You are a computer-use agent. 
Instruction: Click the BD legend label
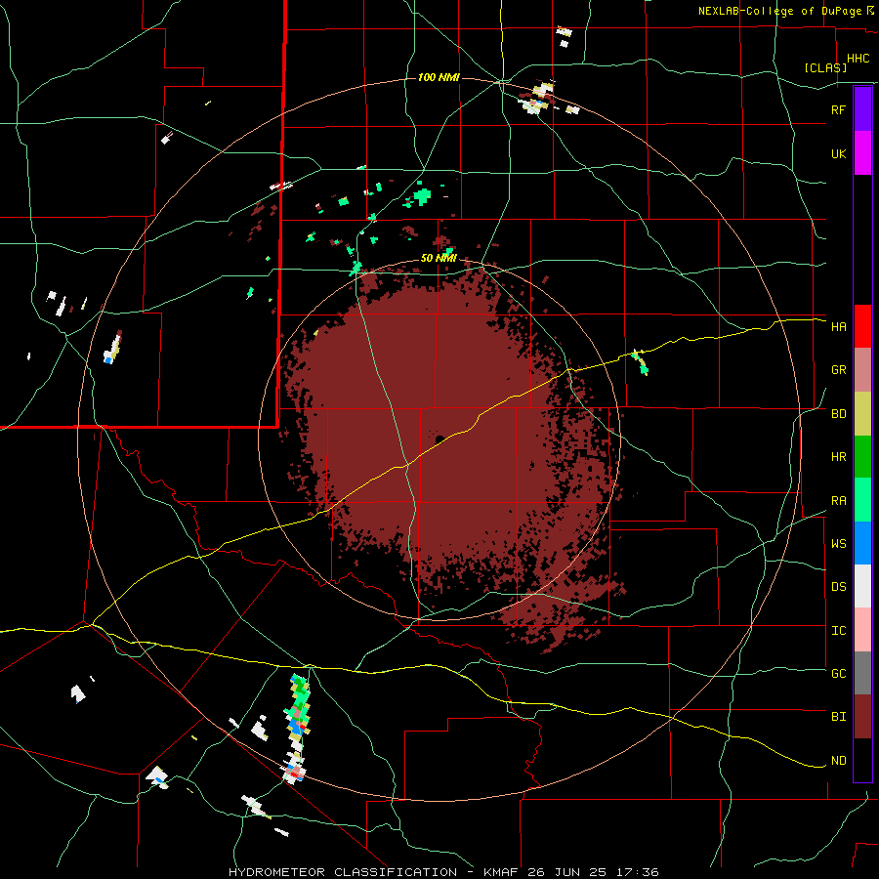tap(838, 414)
